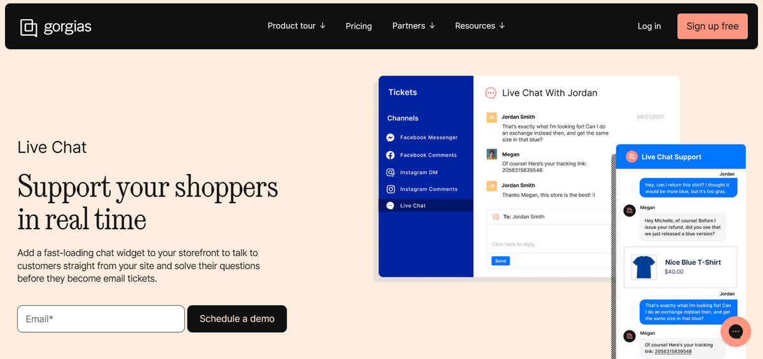This screenshot has width=763, height=359.
Task: Click the JS avatar of first Jordan Smith message
Action: point(491,118)
